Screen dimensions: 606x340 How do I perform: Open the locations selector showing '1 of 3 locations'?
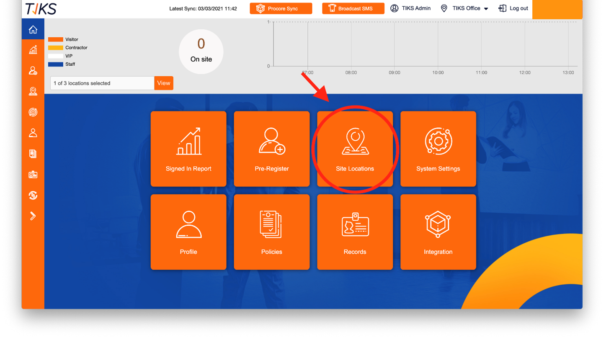click(x=102, y=83)
